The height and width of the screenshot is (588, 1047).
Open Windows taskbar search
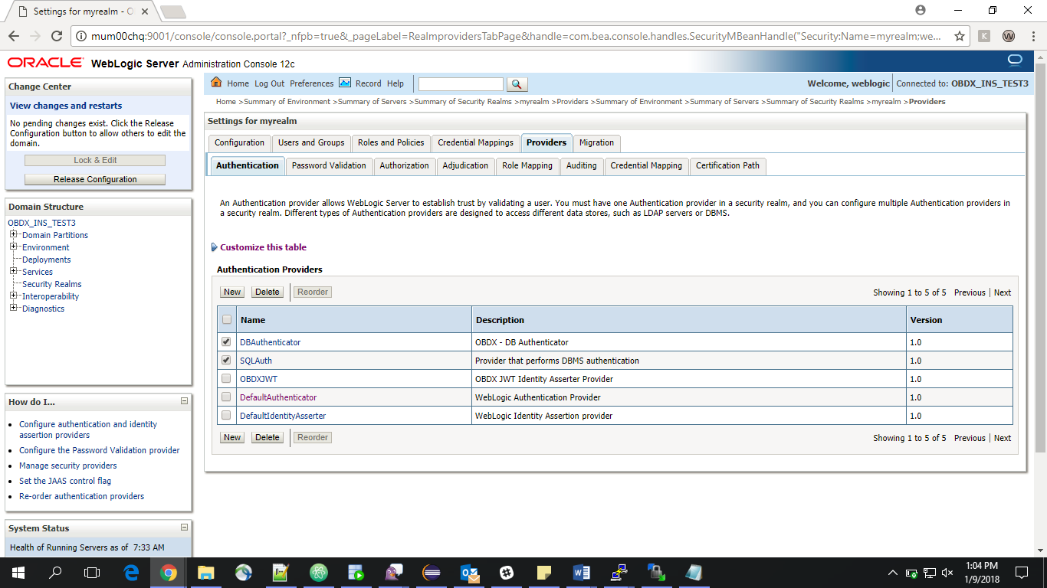[x=55, y=572]
